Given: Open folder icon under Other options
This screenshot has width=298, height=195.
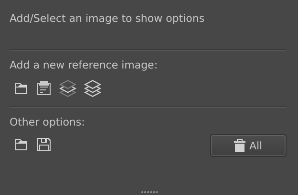Looking at the screenshot, I should click(x=21, y=145).
